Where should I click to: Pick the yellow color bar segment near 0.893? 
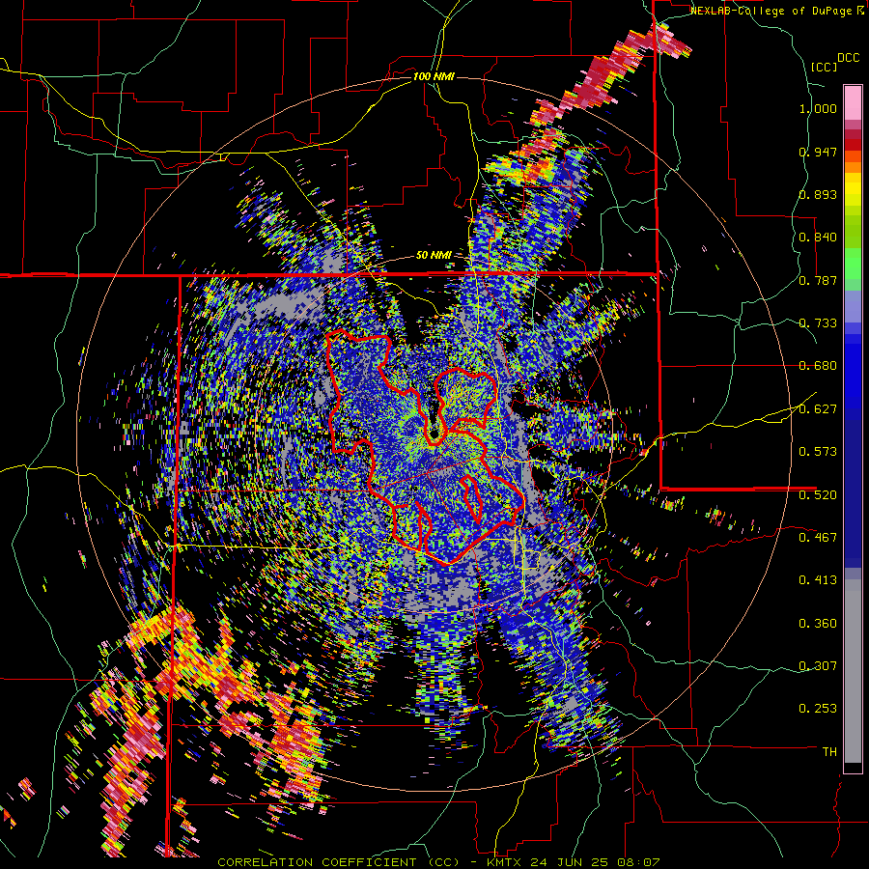[x=853, y=189]
